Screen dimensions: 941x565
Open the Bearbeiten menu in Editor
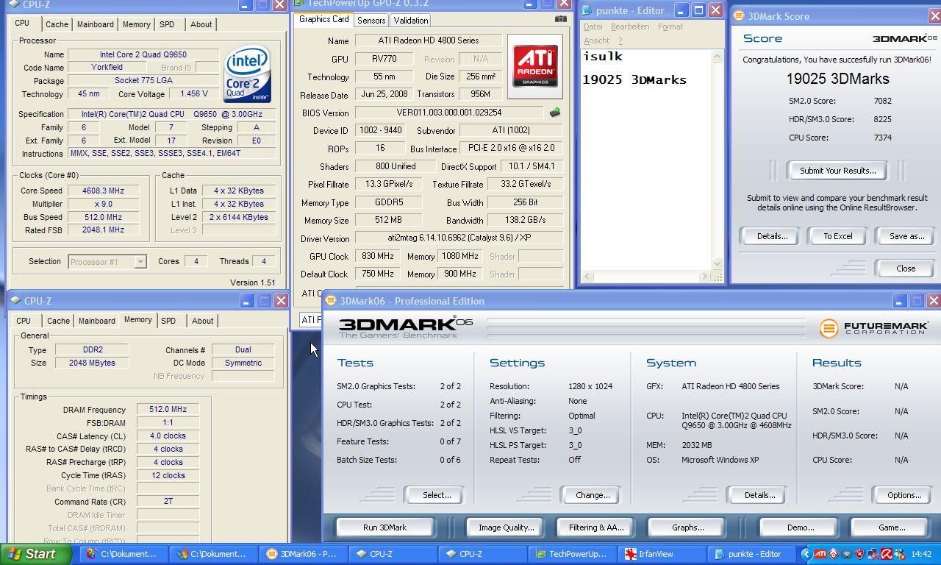[630, 26]
